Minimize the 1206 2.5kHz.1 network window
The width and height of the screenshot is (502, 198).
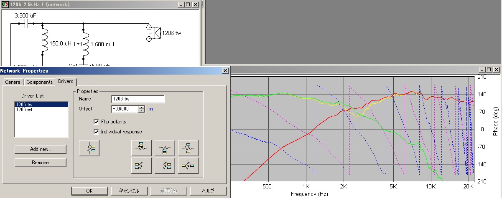(181, 5)
